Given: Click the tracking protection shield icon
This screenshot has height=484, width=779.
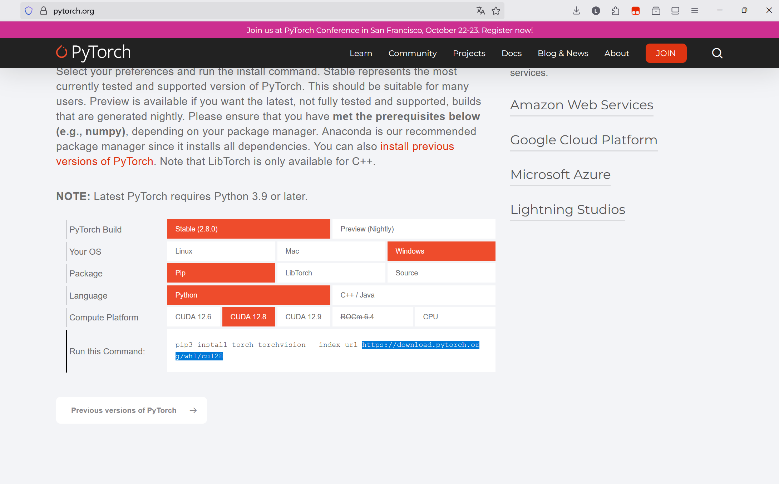Looking at the screenshot, I should point(29,11).
